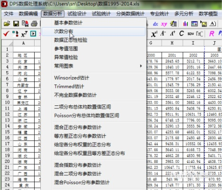Choose 混合指数分布参数估计

point(93,165)
